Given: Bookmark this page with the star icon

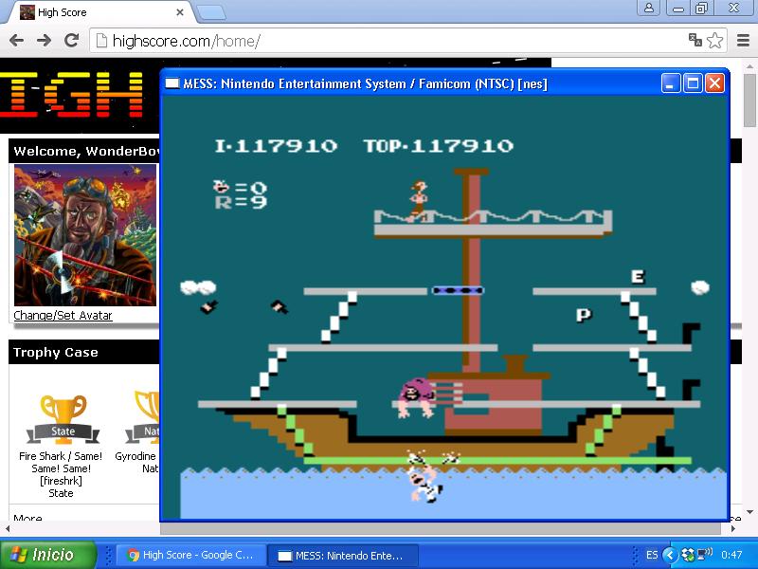Looking at the screenshot, I should point(715,41).
